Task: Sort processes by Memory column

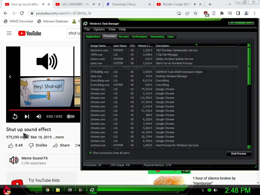Action: coord(145,46)
